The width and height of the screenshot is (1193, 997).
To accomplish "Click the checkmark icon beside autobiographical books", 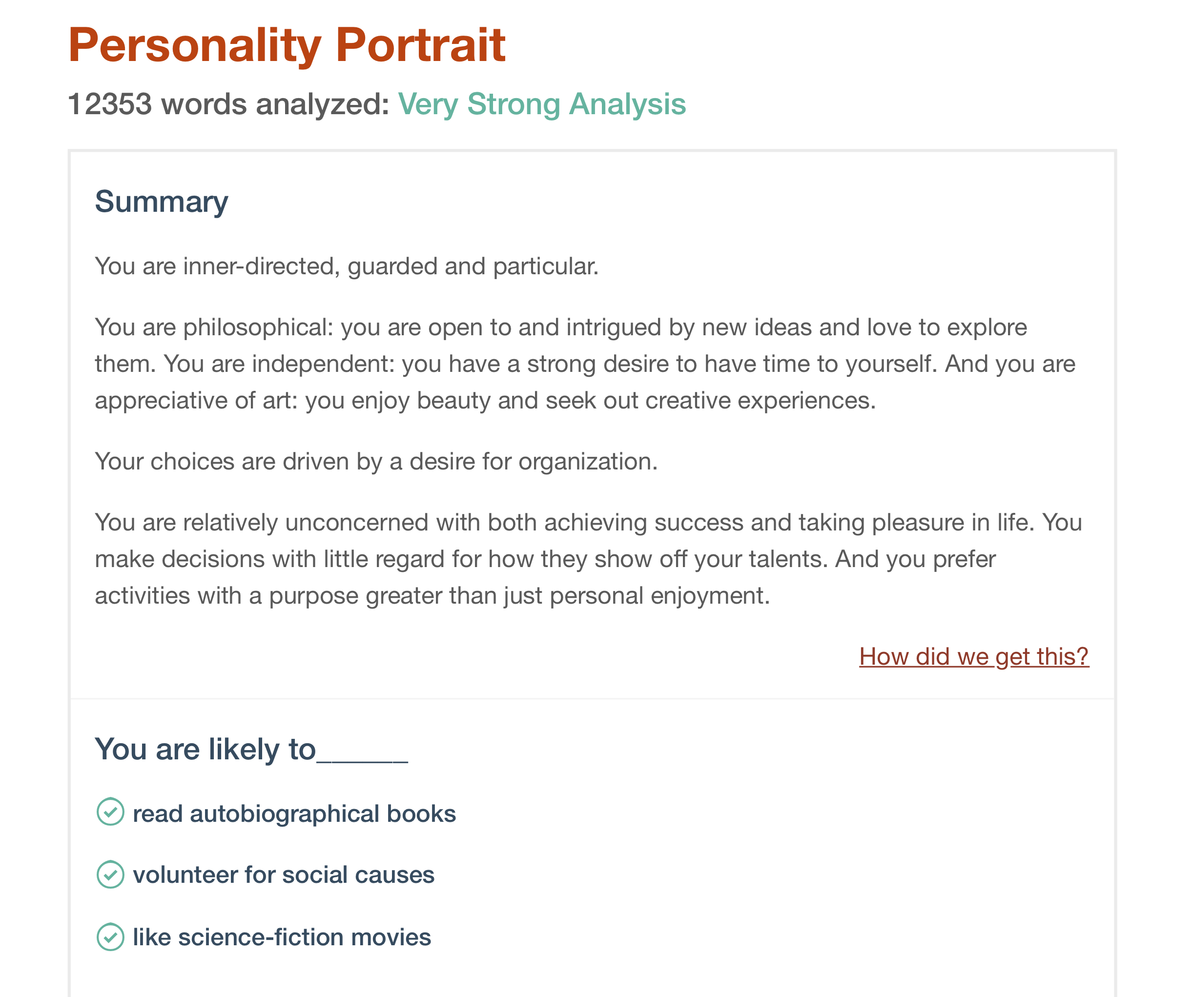I will (110, 812).
